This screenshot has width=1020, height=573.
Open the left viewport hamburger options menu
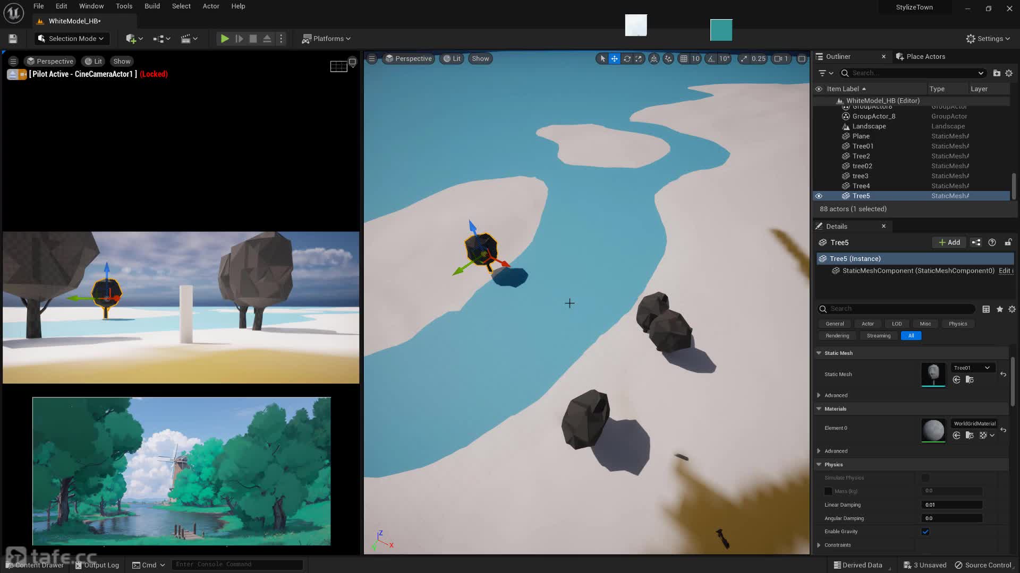13,62
